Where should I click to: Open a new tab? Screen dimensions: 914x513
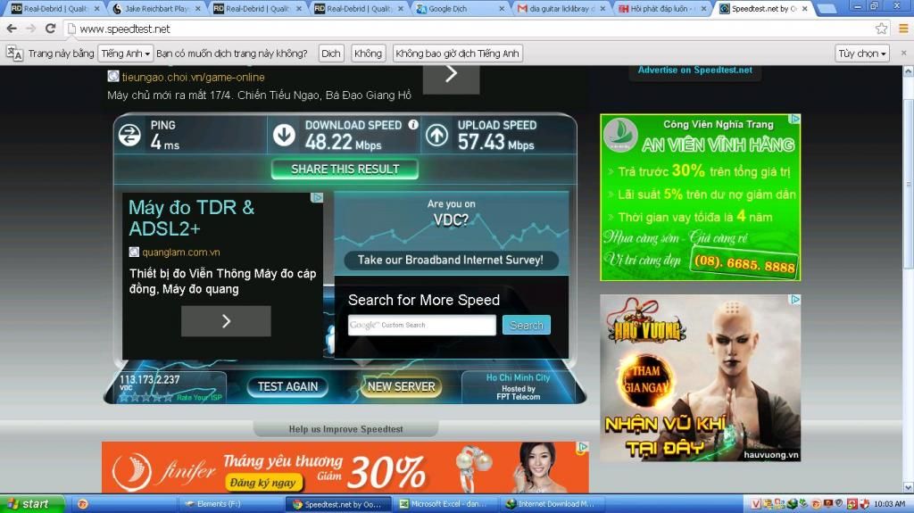826,9
